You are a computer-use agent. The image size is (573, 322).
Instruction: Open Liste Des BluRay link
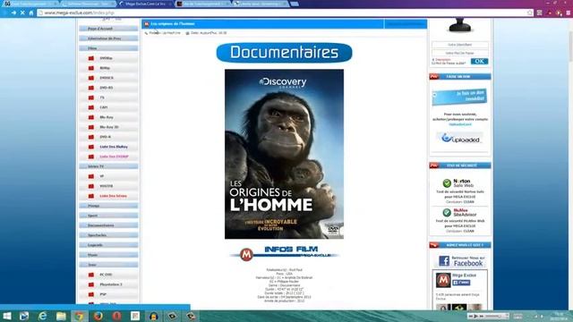pyautogui.click(x=114, y=147)
